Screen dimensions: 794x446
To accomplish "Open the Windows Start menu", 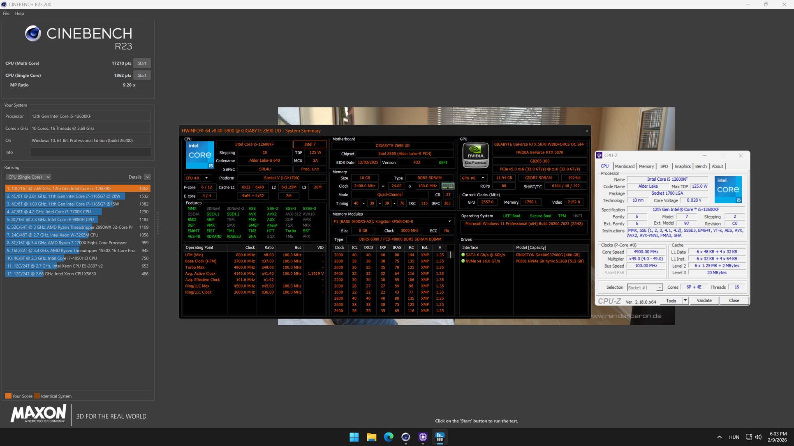I will (x=354, y=437).
